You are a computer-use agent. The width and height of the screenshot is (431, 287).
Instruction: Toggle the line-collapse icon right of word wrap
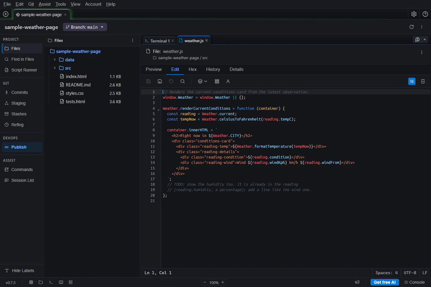coord(423,81)
